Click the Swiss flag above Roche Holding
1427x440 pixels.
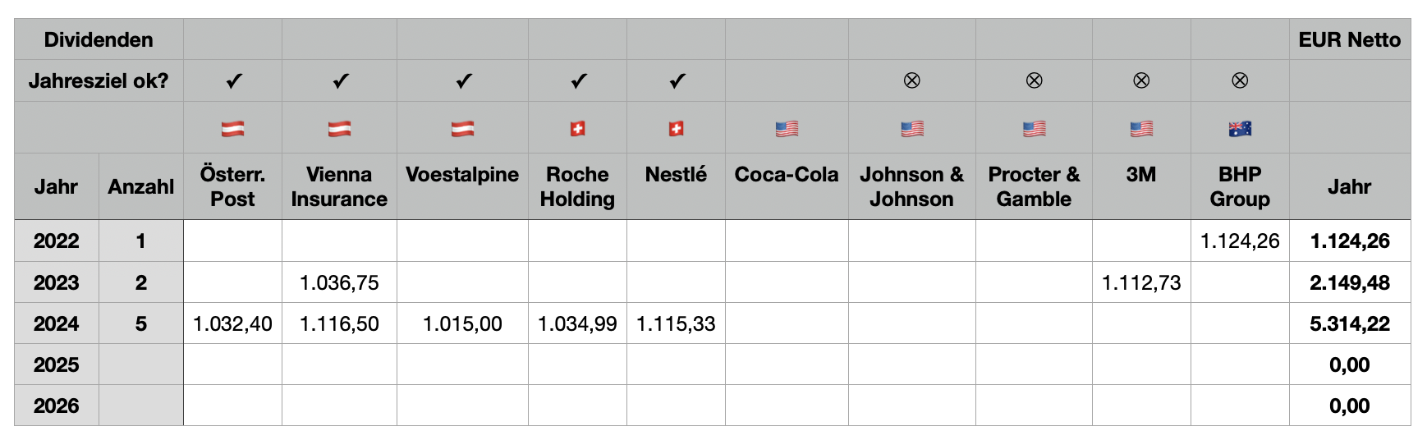tap(577, 128)
